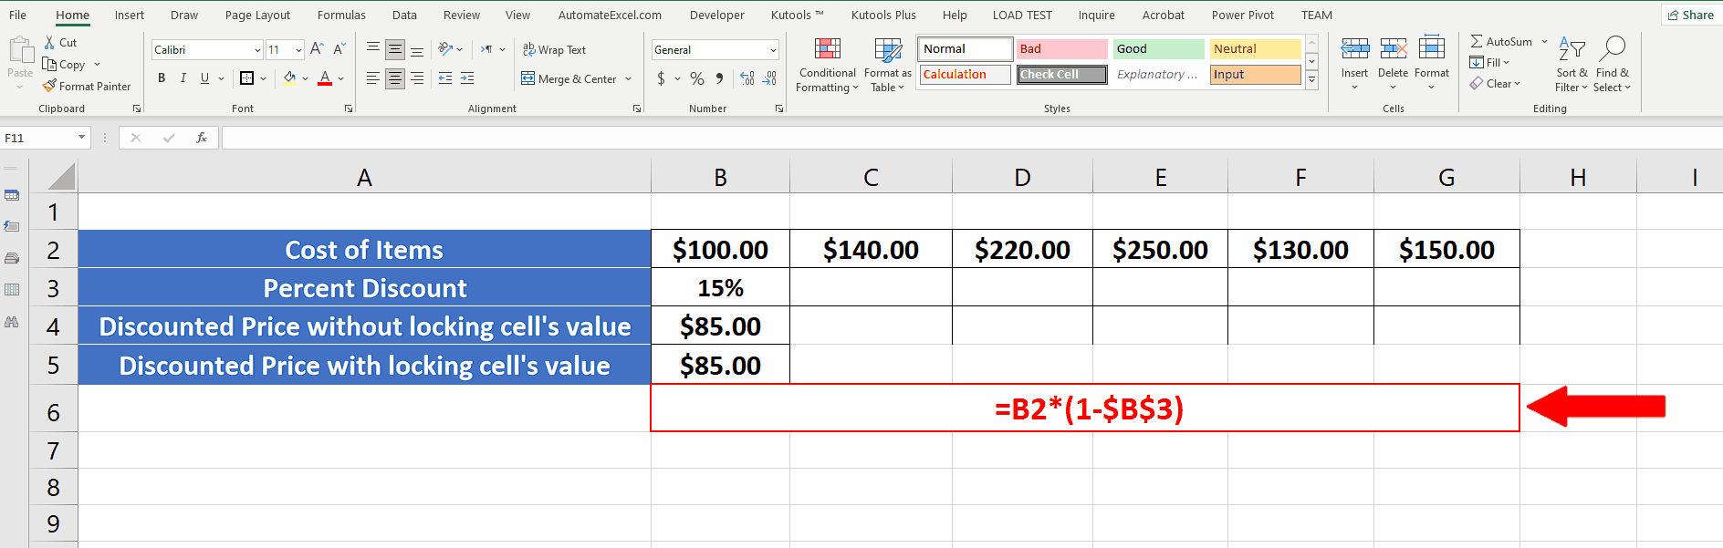Open the File tab
The width and height of the screenshot is (1723, 548).
17,15
